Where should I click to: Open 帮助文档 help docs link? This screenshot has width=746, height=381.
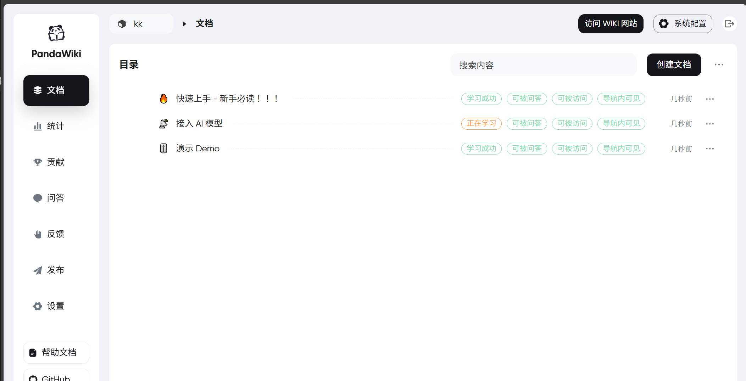pos(56,353)
